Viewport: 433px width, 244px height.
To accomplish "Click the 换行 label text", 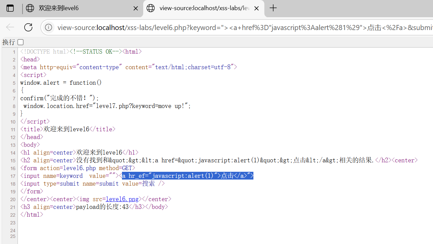I will click(x=9, y=42).
